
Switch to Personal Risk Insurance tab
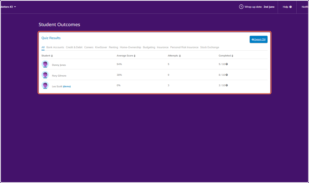[184, 47]
